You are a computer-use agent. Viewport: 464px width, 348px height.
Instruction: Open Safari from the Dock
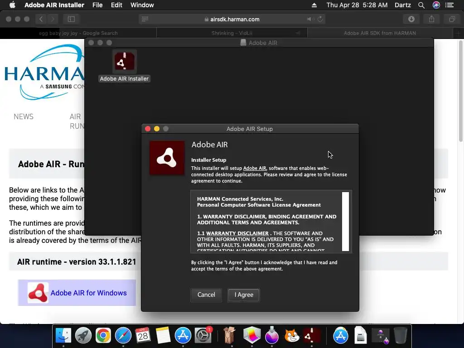123,335
